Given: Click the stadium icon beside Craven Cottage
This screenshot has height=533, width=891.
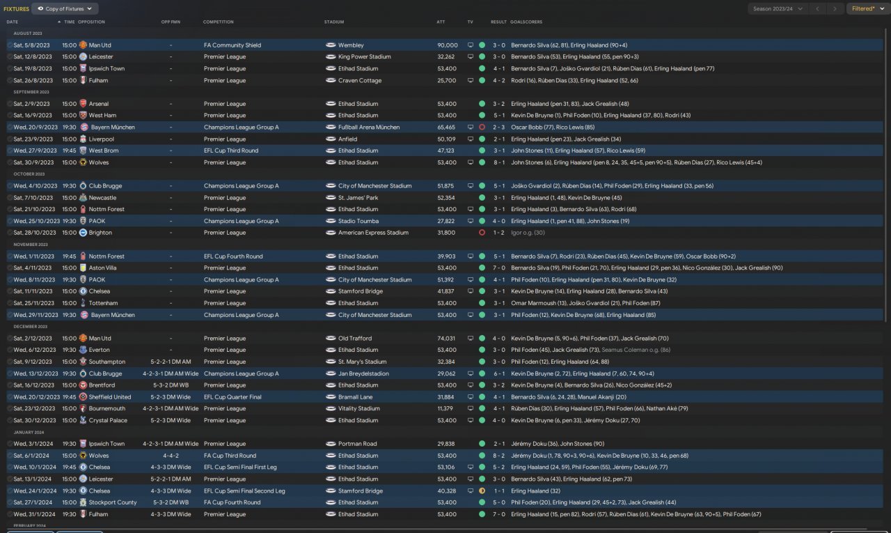Looking at the screenshot, I should (x=331, y=81).
